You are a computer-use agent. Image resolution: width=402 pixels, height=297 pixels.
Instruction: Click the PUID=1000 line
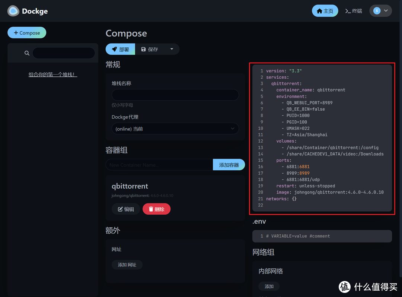pyautogui.click(x=295, y=116)
